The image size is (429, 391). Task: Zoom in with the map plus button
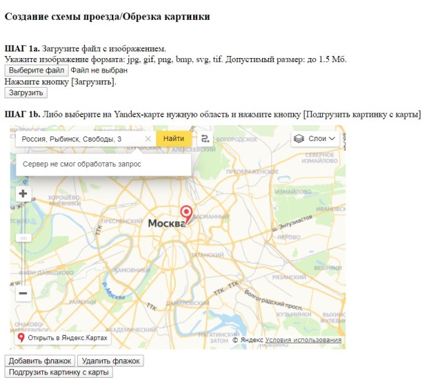tap(23, 194)
